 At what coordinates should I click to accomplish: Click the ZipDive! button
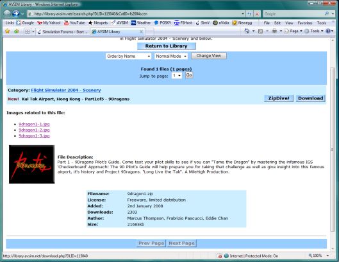[x=279, y=98]
